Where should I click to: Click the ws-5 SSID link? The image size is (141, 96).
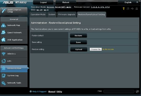pyautogui.click(x=46, y=10)
